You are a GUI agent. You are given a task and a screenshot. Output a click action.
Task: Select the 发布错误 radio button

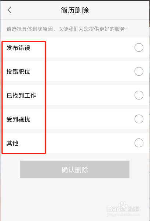(139, 47)
